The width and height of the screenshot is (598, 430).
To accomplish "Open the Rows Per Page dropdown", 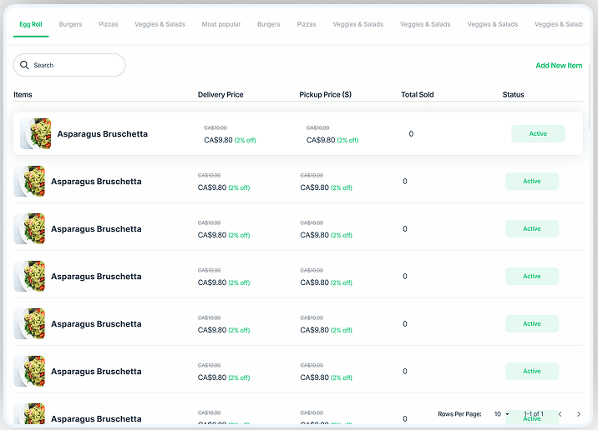I will click(501, 414).
